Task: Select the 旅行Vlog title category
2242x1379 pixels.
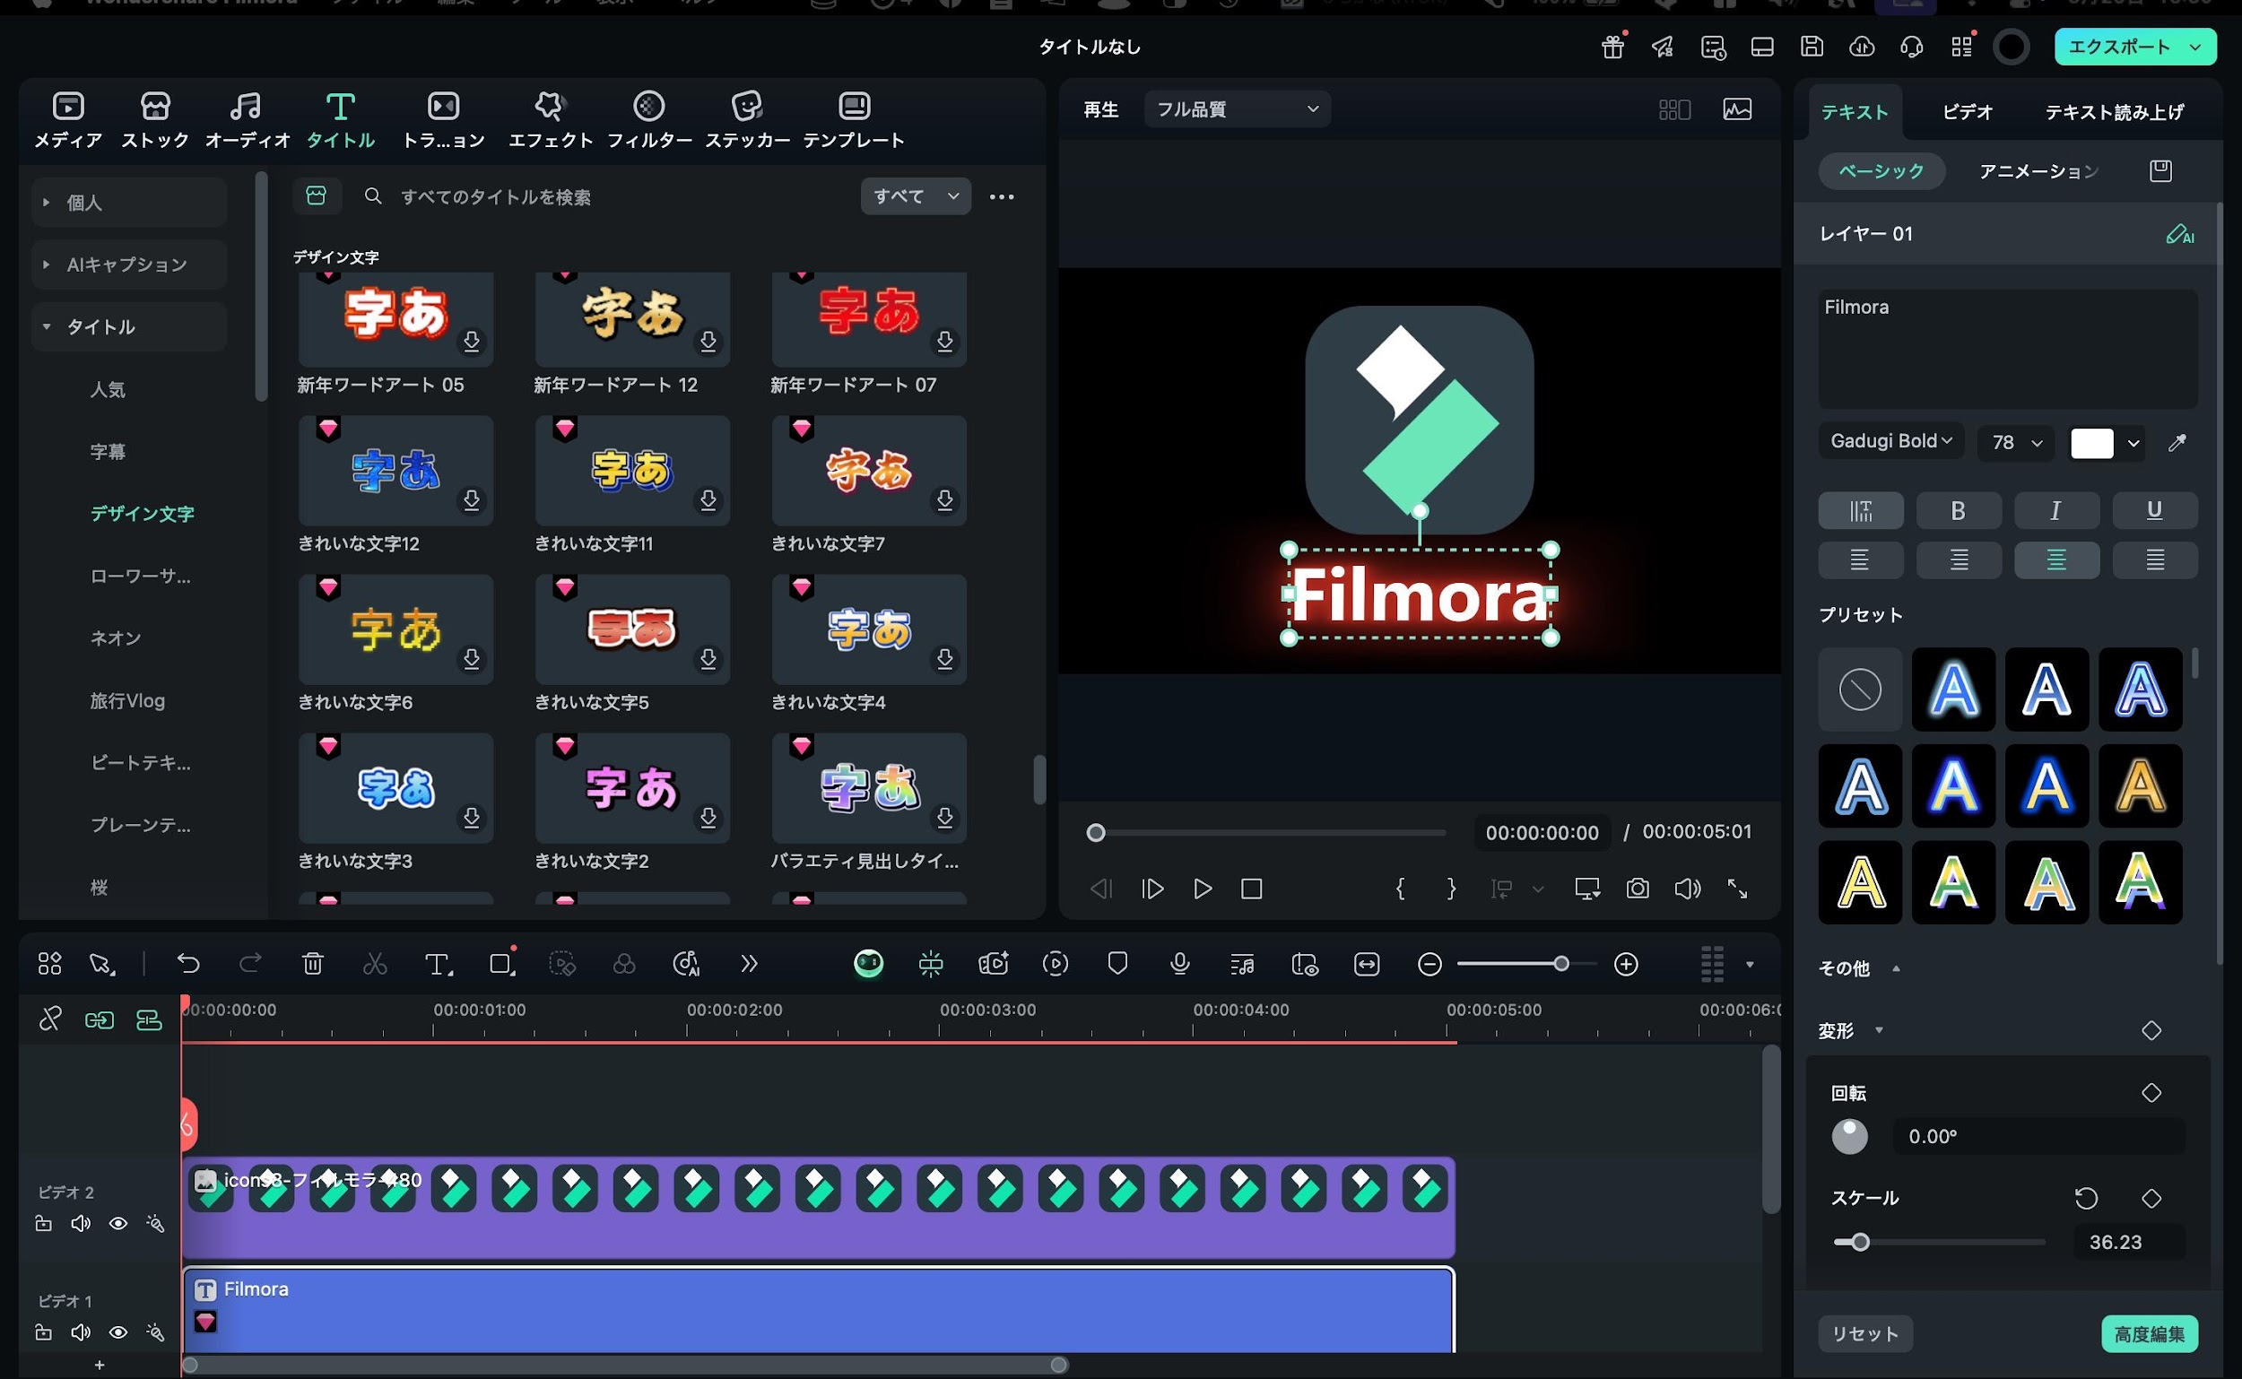Action: coord(127,700)
